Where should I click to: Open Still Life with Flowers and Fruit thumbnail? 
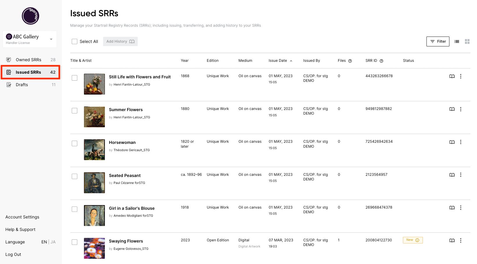[x=94, y=84]
